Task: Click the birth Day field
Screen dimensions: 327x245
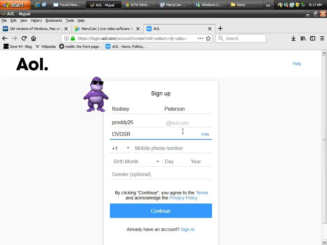Action: [174, 161]
